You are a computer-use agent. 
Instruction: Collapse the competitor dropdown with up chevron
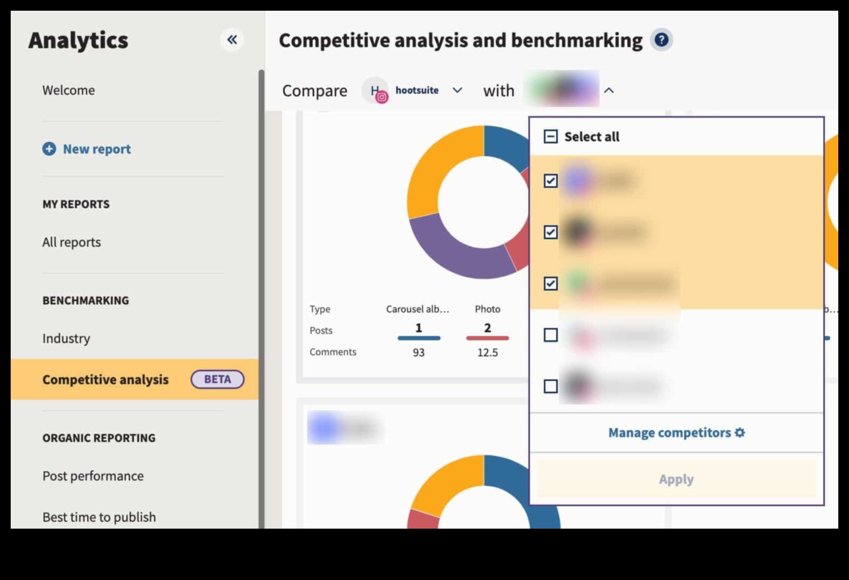tap(609, 90)
